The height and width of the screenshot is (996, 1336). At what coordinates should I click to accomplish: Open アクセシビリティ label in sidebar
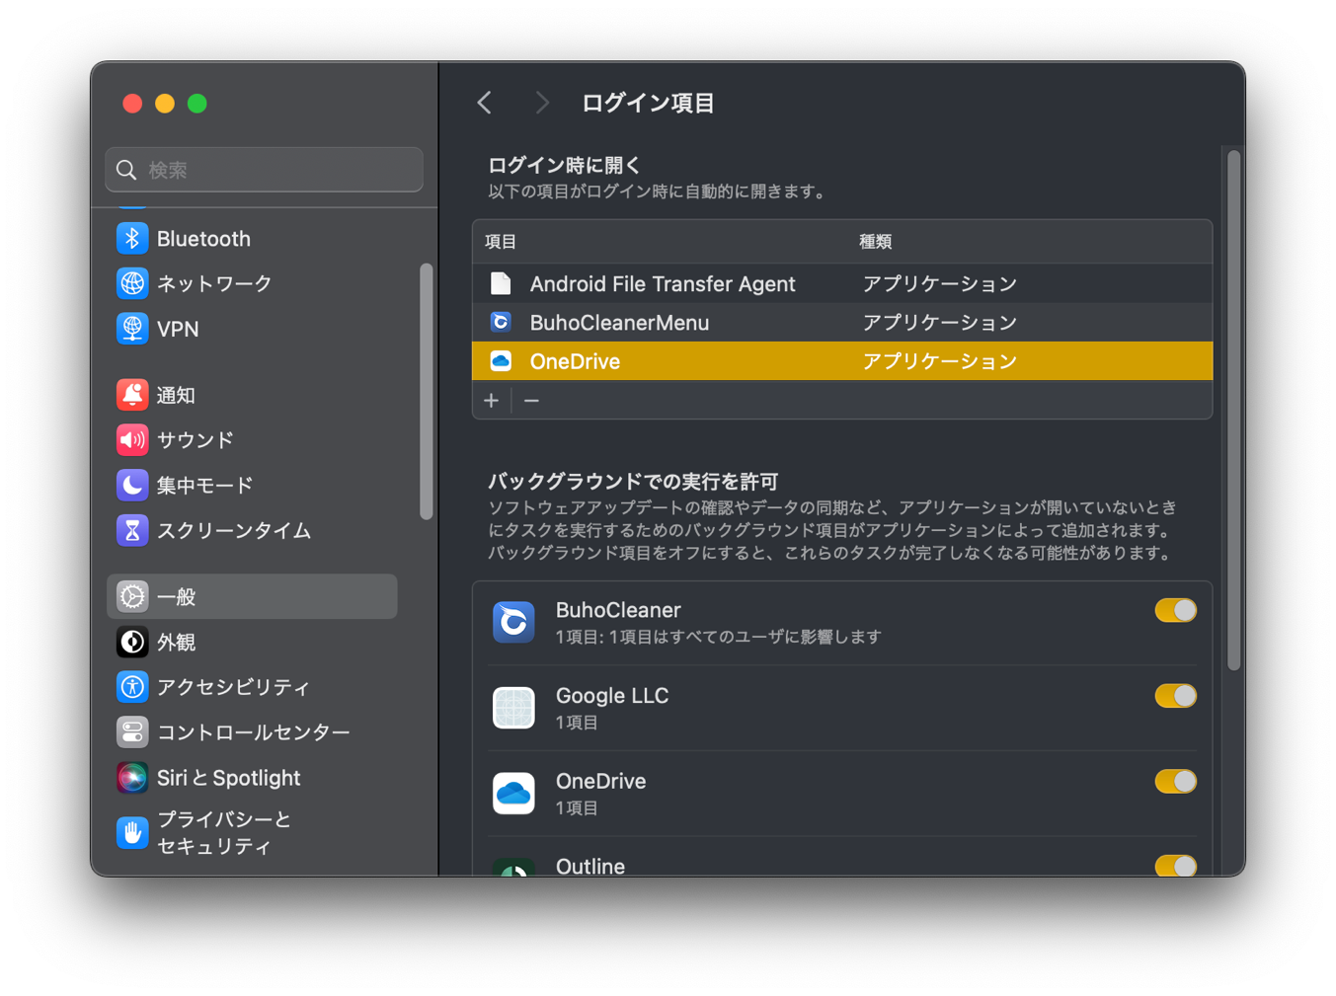(x=233, y=687)
